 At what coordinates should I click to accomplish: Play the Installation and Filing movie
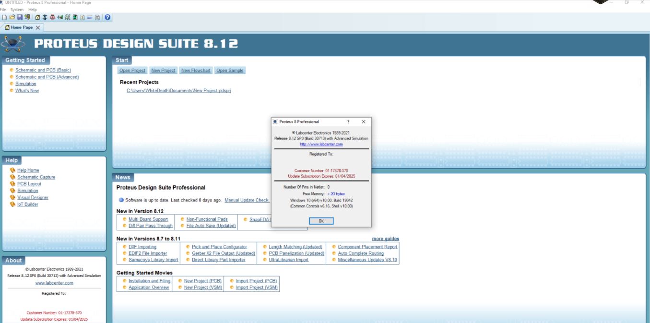pos(149,281)
